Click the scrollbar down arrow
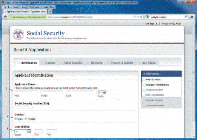 (194, 137)
